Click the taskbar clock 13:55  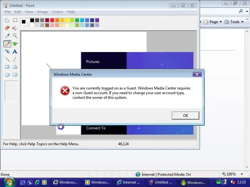tap(241, 182)
